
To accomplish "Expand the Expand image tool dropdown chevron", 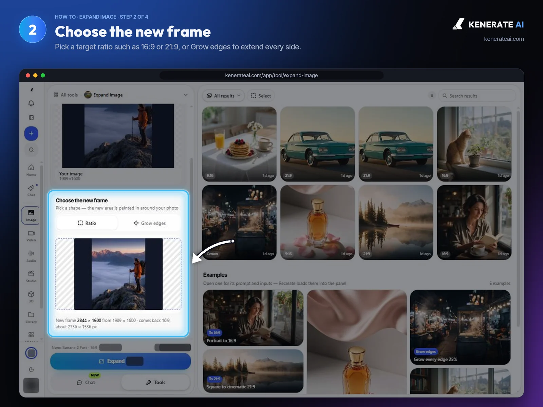I will point(186,95).
